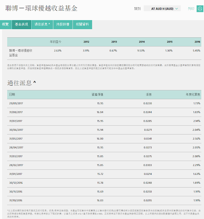Click the dividend value 0.0341
This screenshot has height=219, width=204.
(148, 139)
